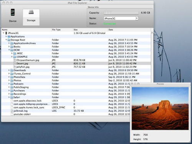Image resolution: width=192 pixels, height=144 pixels.
Task: Click the Applications folder icon
Action: [x=9, y=37]
